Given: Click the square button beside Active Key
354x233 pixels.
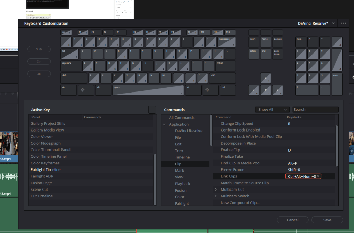Looking at the screenshot, I should click(x=152, y=109).
